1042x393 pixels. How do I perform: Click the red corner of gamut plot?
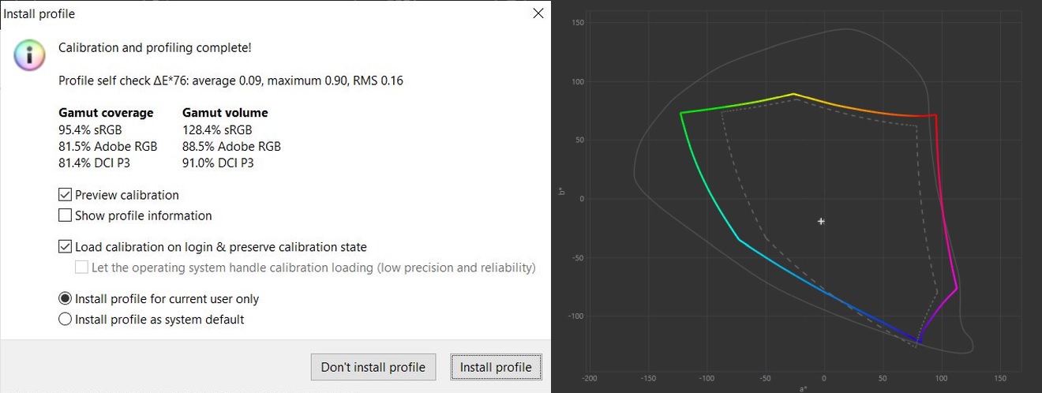click(x=936, y=116)
